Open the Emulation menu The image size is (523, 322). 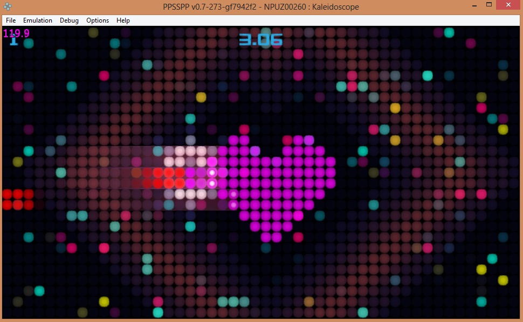tap(38, 20)
